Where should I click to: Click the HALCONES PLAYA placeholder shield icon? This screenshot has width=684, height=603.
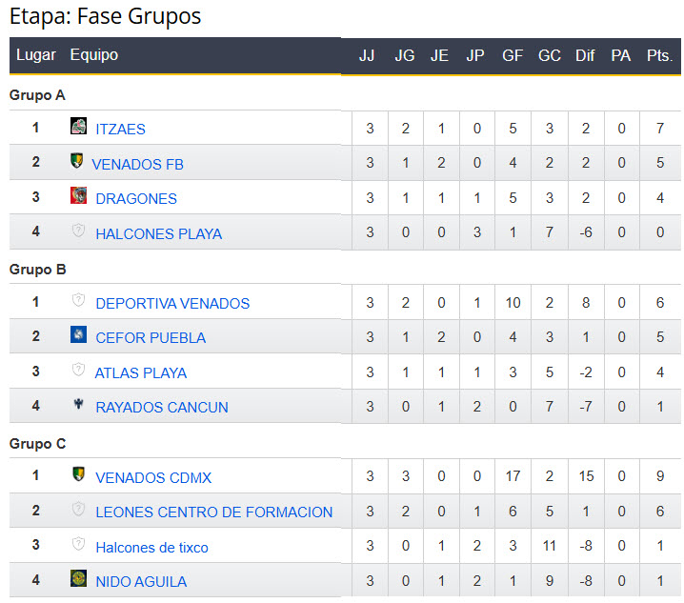point(78,231)
